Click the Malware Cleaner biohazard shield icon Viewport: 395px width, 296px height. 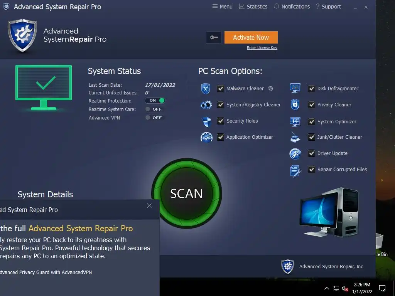point(206,89)
